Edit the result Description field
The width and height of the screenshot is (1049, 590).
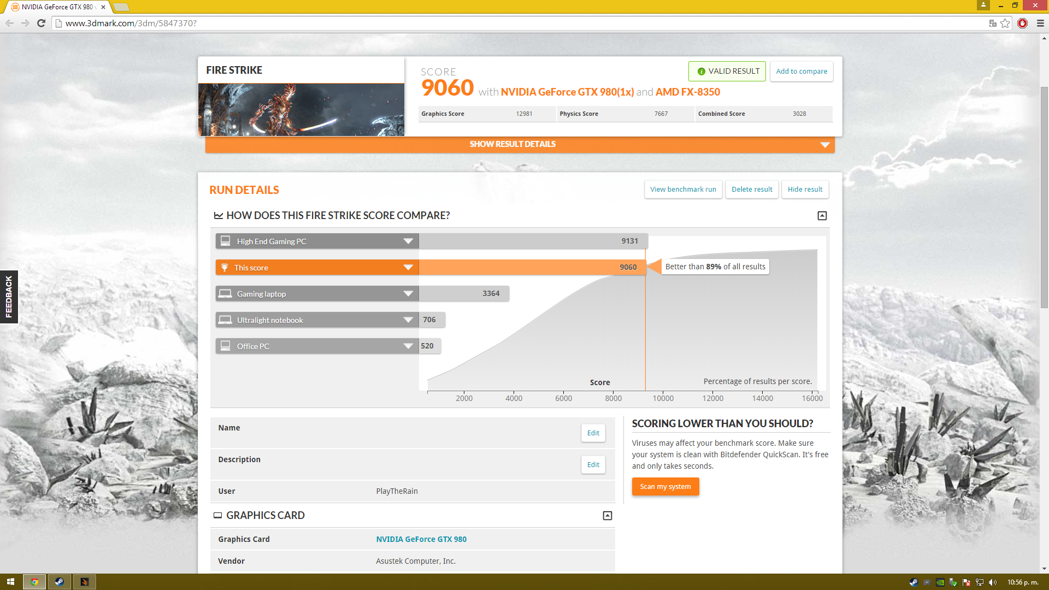coord(593,465)
